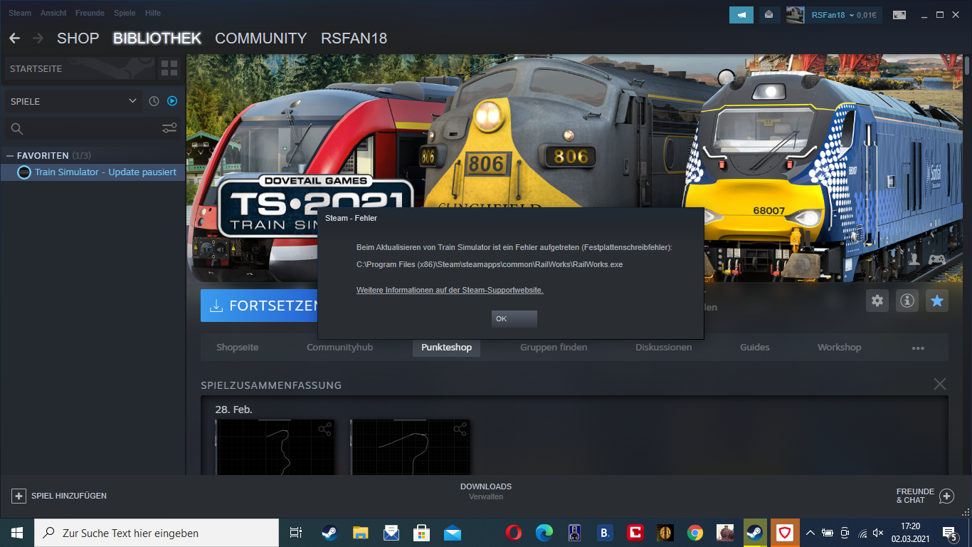Screen dimensions: 972x547
Task: Click the plus icon for Spiel hinzufügen
Action: coord(19,496)
